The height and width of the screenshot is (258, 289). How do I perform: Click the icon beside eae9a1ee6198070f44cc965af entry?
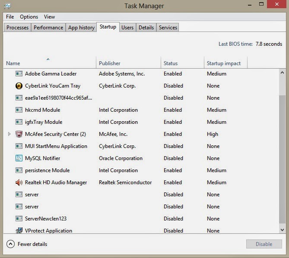[x=19, y=98]
